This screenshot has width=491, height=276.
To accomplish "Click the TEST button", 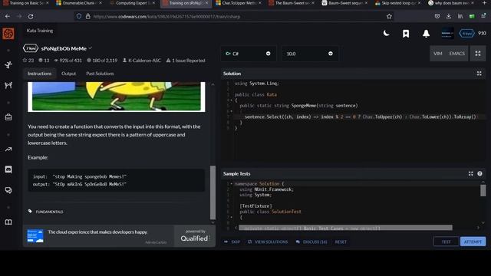I will [x=447, y=242].
